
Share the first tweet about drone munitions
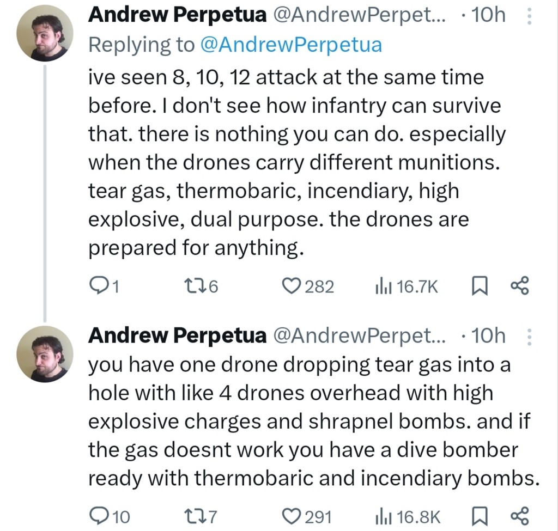pyautogui.click(x=519, y=285)
